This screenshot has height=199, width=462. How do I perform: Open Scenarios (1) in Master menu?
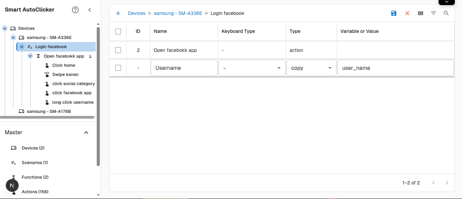[x=34, y=163]
